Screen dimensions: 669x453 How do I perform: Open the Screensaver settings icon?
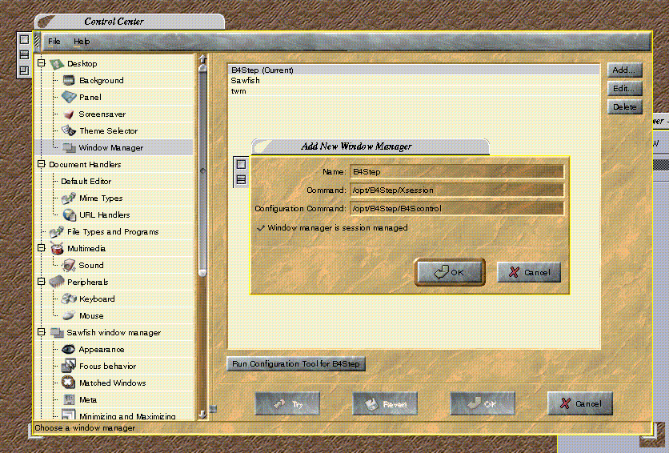pos(69,114)
